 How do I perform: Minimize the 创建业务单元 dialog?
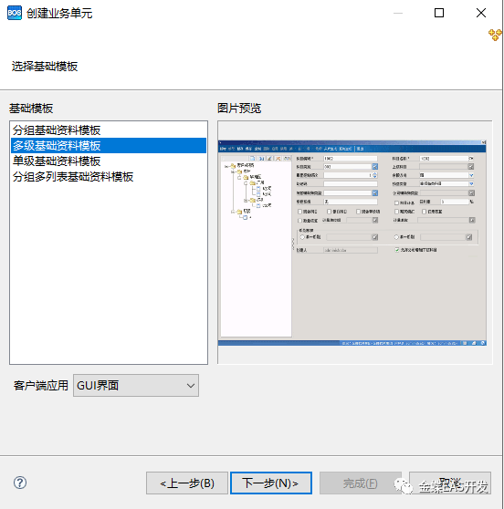click(x=398, y=13)
